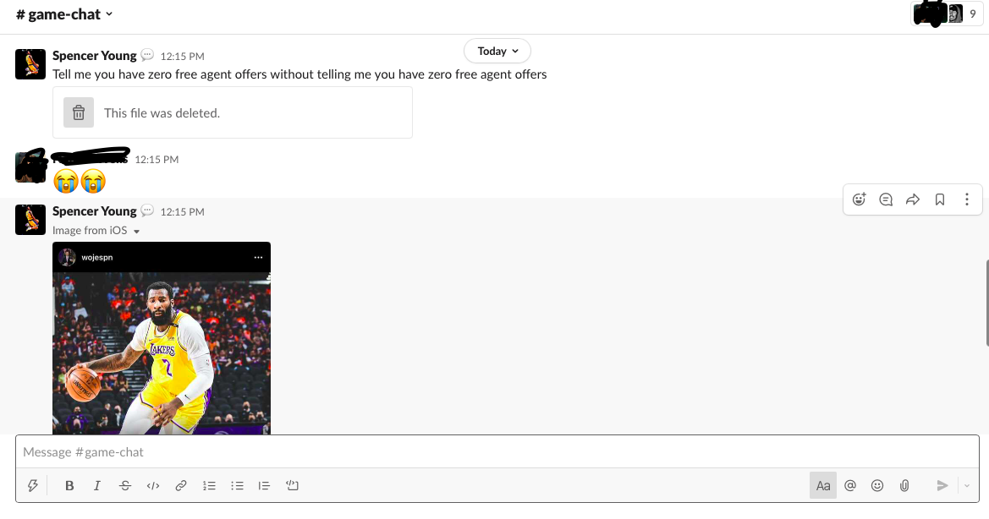Toggle blockquote formatting
Viewport: 989px width, 519px height.
click(x=264, y=486)
